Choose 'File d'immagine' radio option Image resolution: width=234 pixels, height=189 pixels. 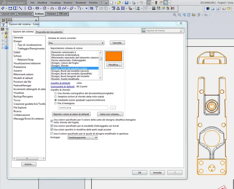click(55, 103)
